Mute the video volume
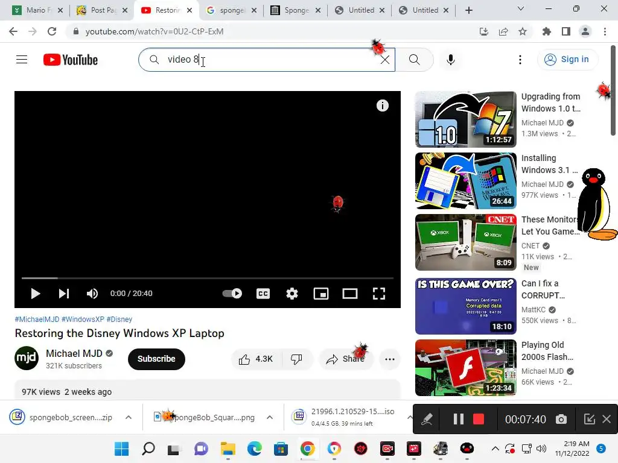The height and width of the screenshot is (463, 618). (x=92, y=294)
